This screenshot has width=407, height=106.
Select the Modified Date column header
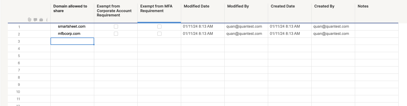[x=203, y=13]
